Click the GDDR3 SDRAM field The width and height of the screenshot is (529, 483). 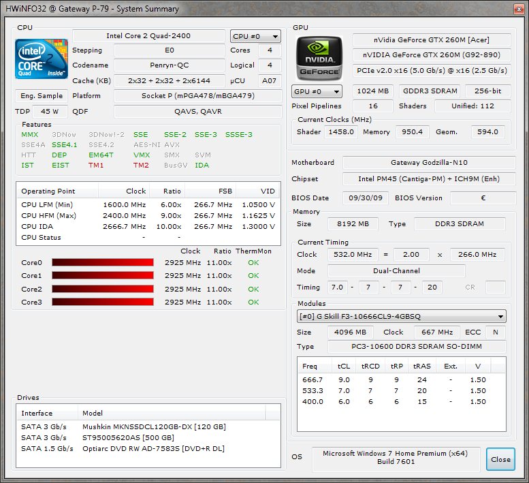[430, 91]
